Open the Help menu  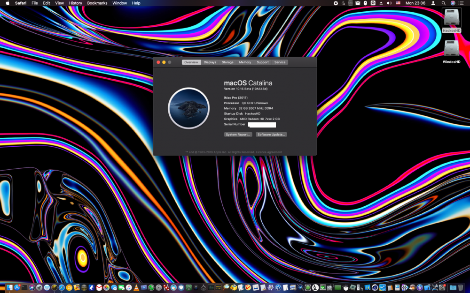point(136,3)
